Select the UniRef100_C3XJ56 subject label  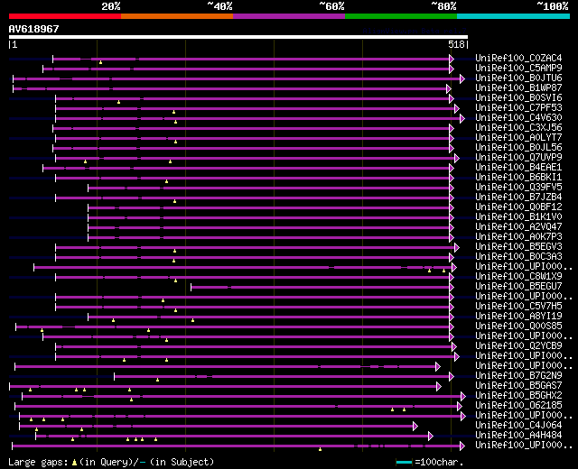518,128
